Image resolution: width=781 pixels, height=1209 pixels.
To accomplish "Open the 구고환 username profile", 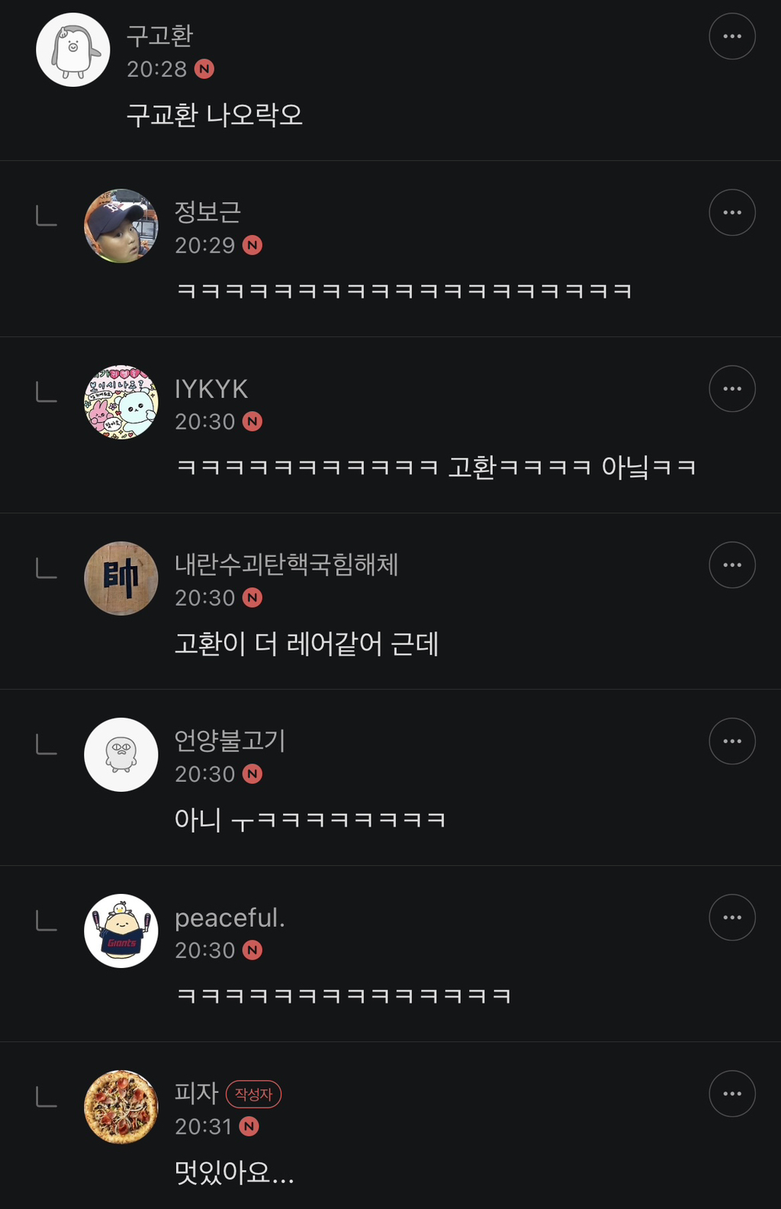I will 159,35.
